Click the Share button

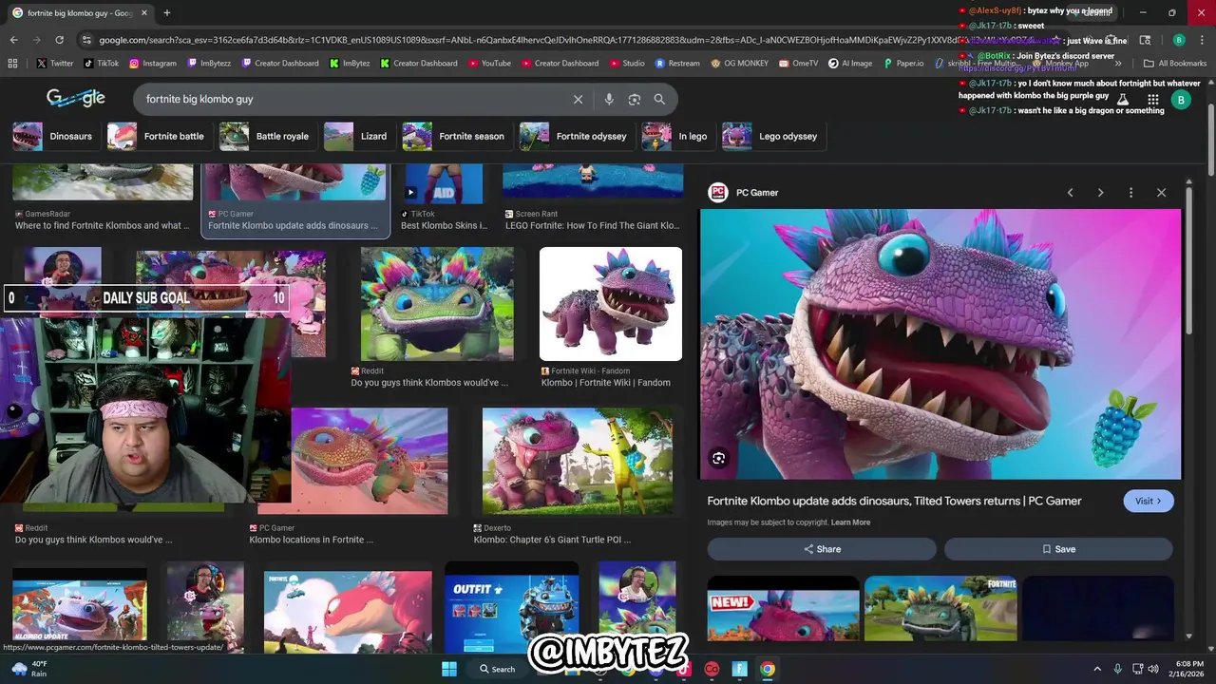coord(822,549)
